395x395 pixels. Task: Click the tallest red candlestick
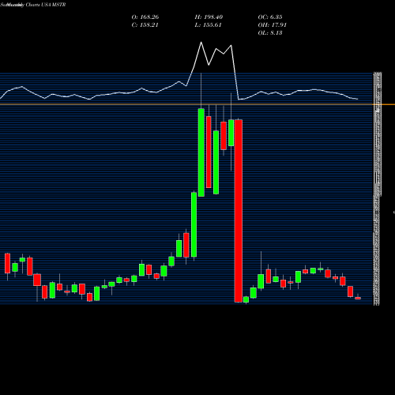(x=239, y=211)
